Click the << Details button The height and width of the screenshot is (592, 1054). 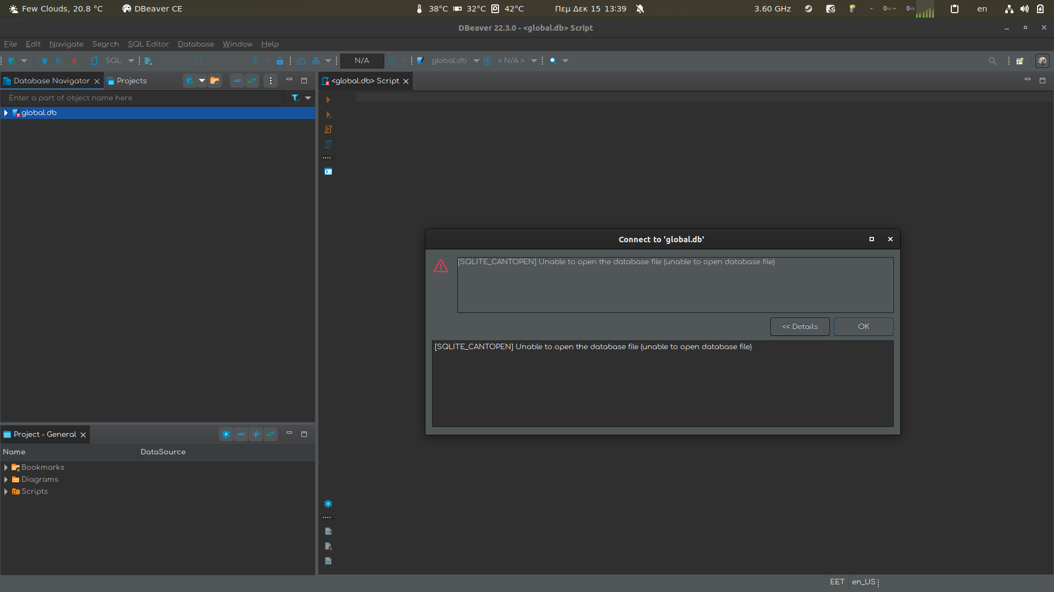coord(800,326)
